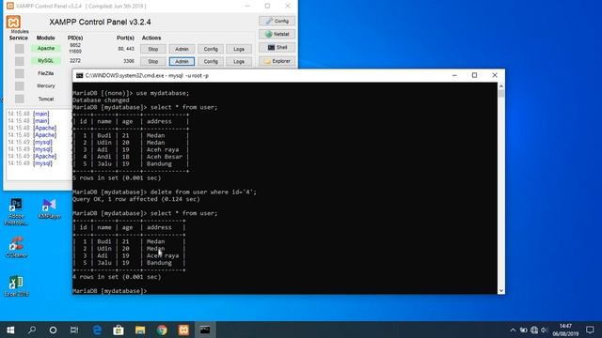602x338 pixels.
Task: Select Adobe Photoshop desktop shortcut
Action: 16,211
